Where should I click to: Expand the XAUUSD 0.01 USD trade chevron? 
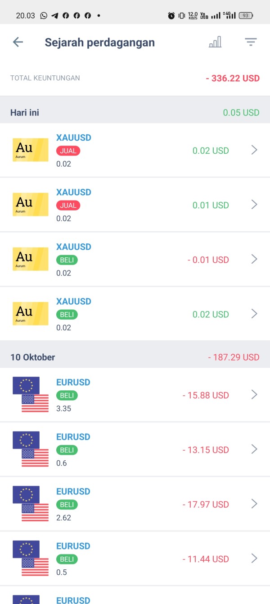point(254,205)
